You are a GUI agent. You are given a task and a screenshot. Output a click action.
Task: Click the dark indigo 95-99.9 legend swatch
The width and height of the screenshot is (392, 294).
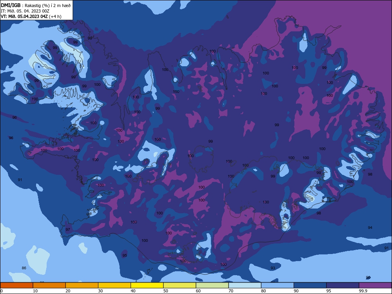(x=343, y=285)
